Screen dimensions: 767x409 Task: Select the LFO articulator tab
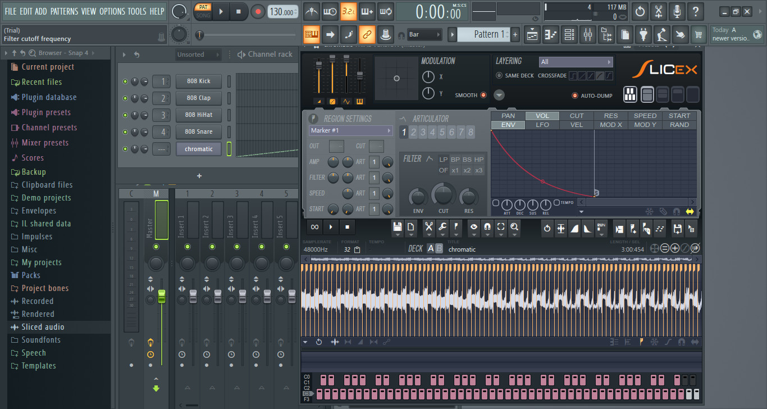[542, 125]
